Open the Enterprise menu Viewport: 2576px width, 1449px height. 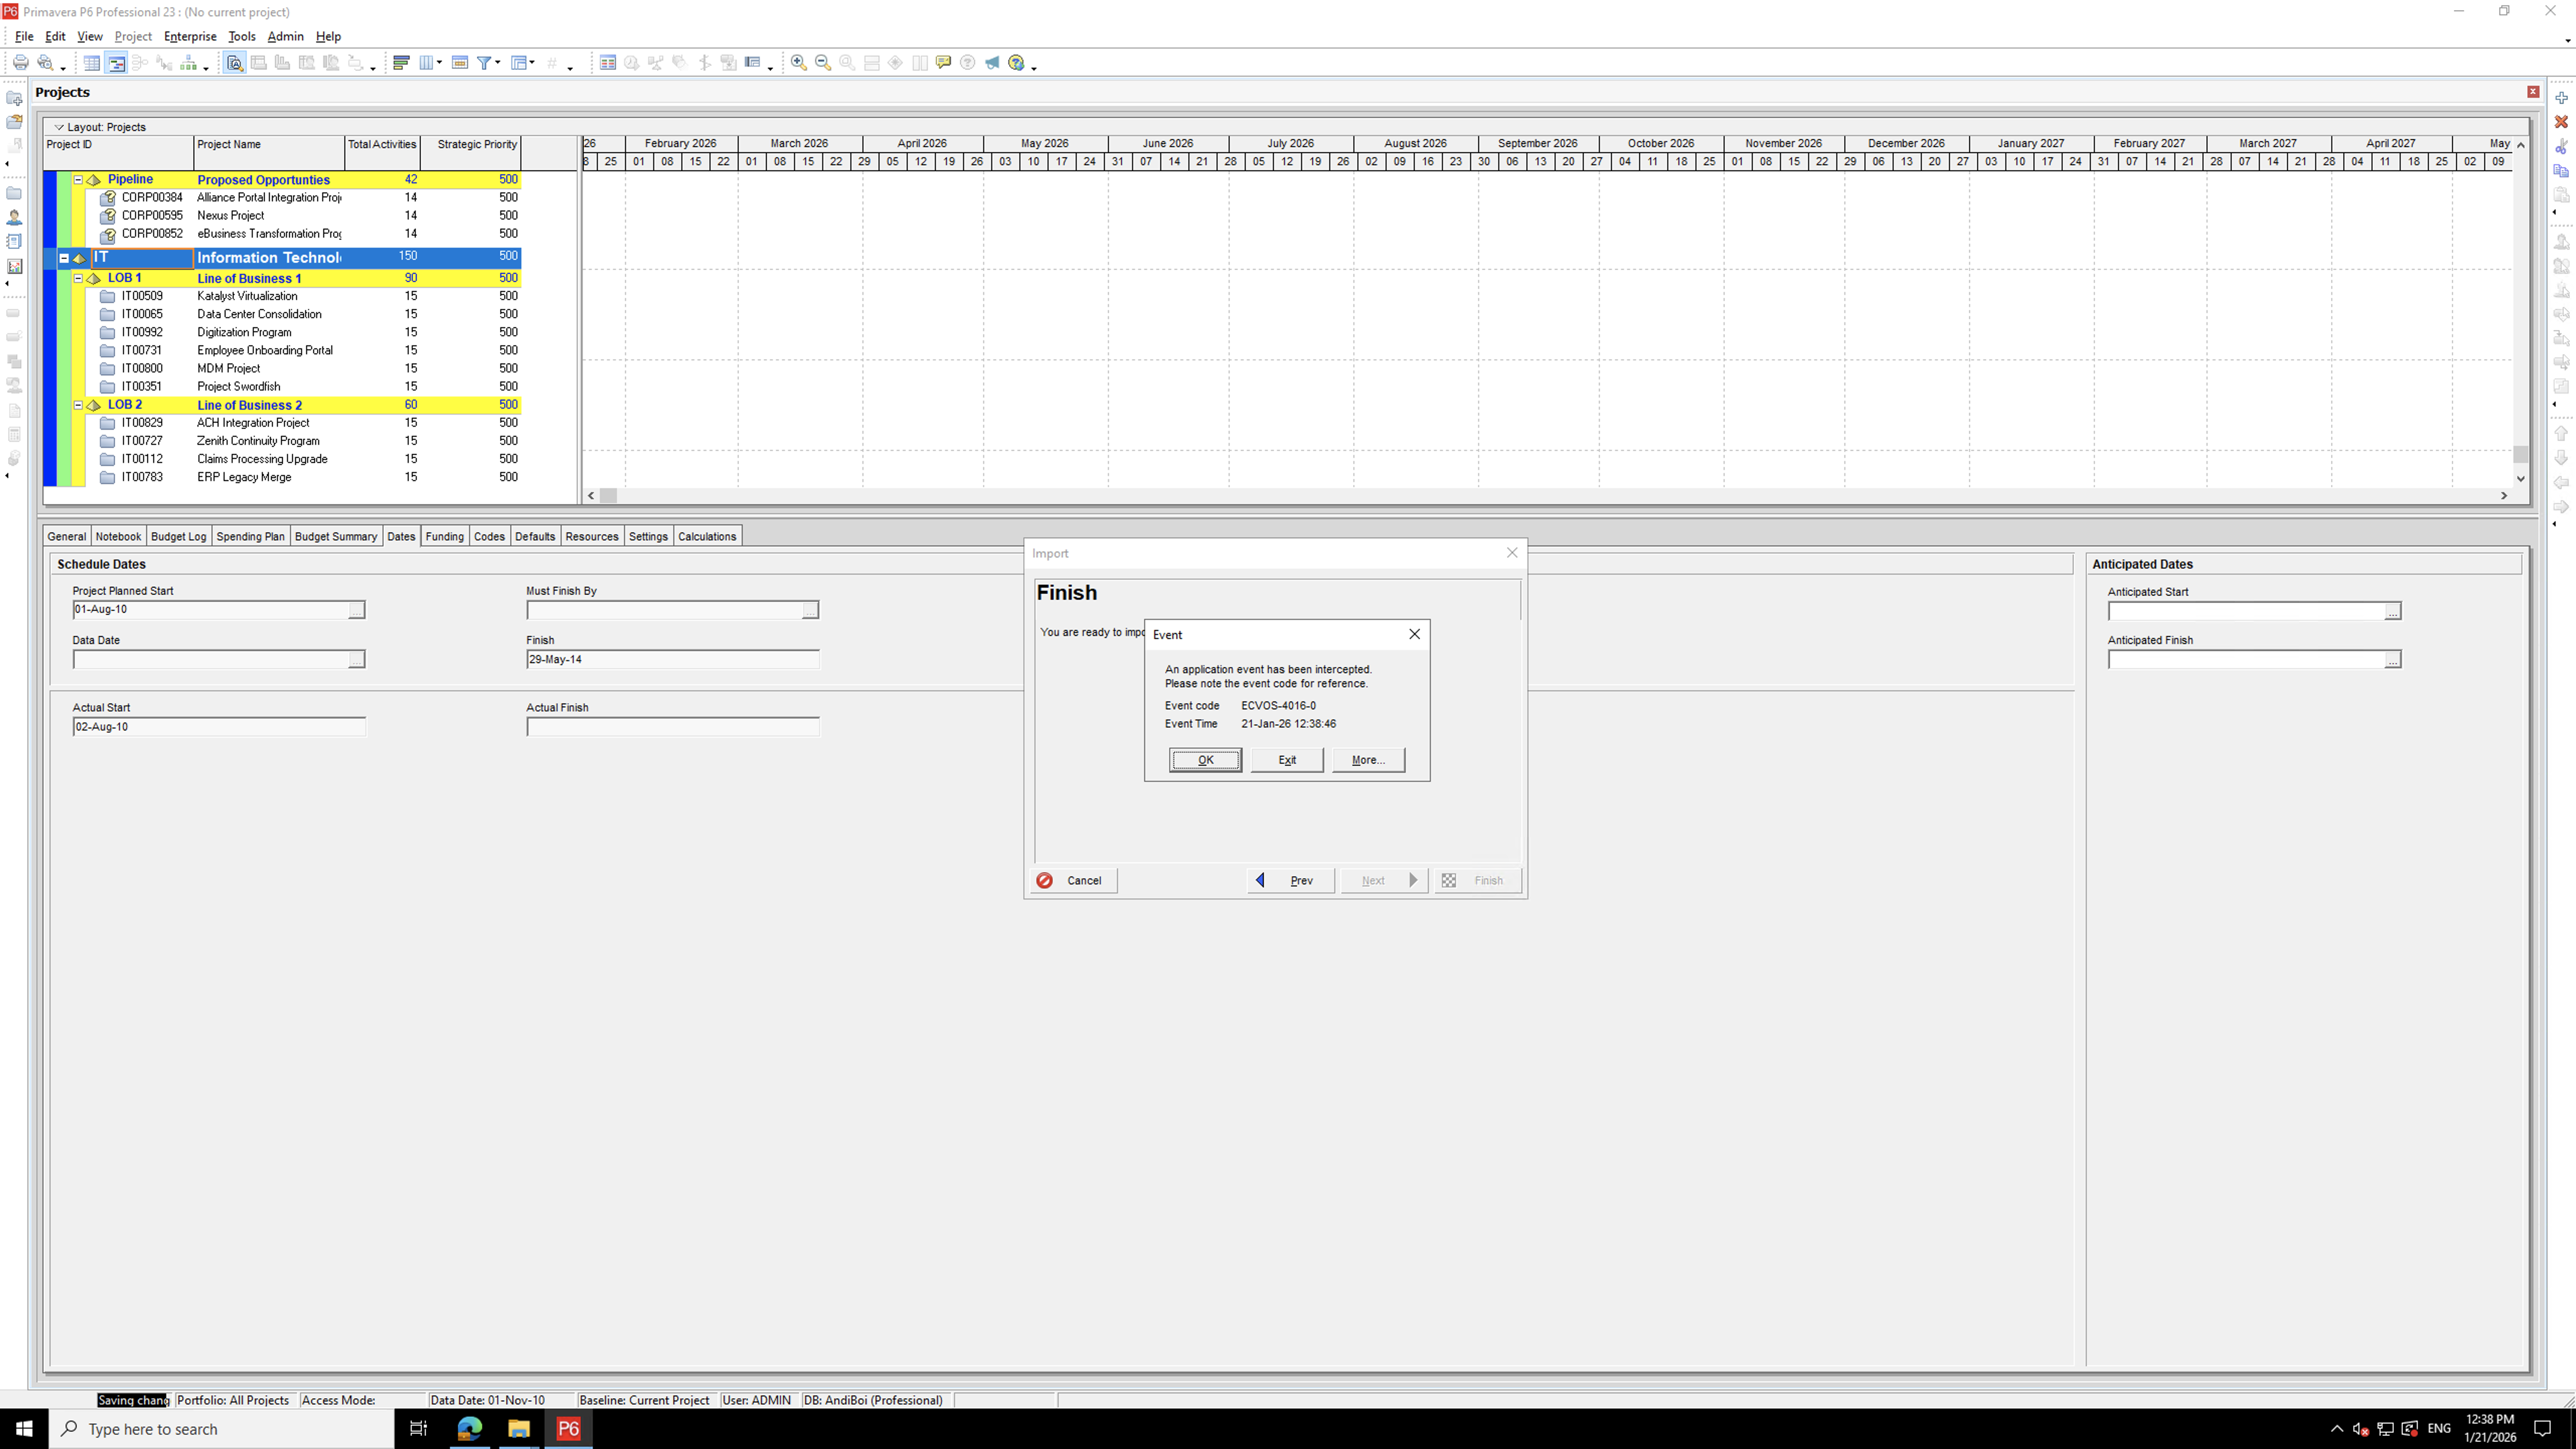[x=190, y=36]
